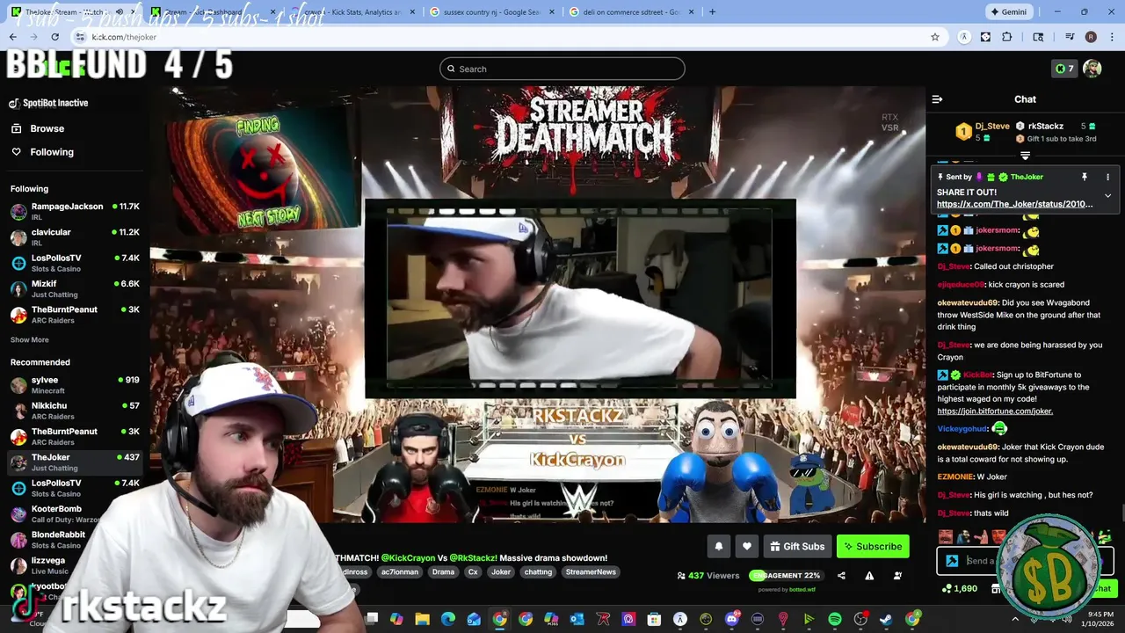Open the Kick notifications counter showing 7
This screenshot has width=1125, height=633.
(x=1064, y=69)
